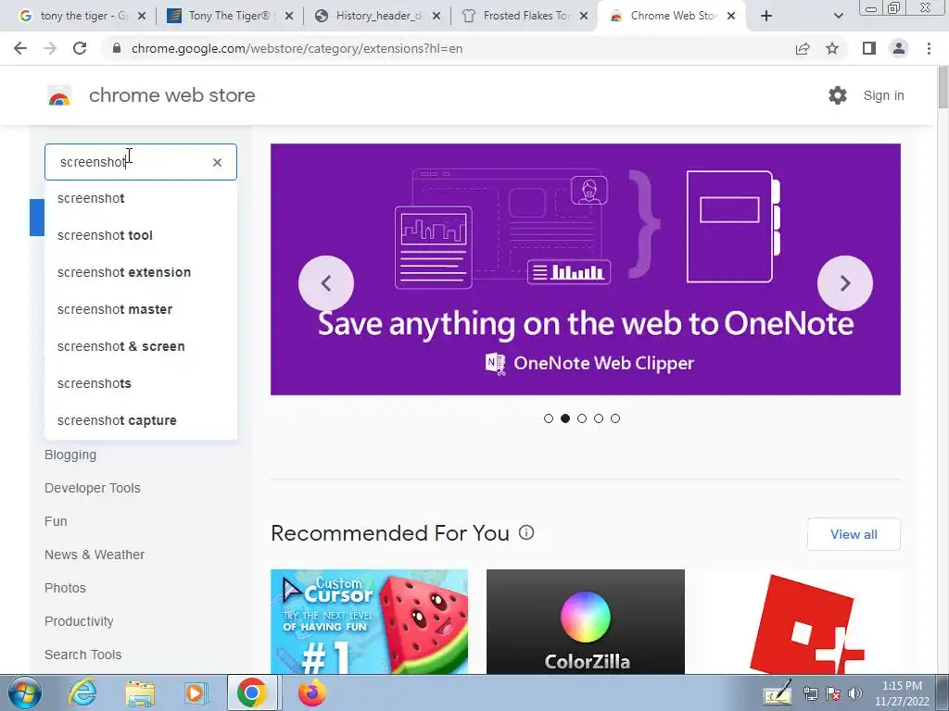Viewport: 949px width, 711px height.
Task: Open Recommended For You info icon
Action: click(x=526, y=532)
